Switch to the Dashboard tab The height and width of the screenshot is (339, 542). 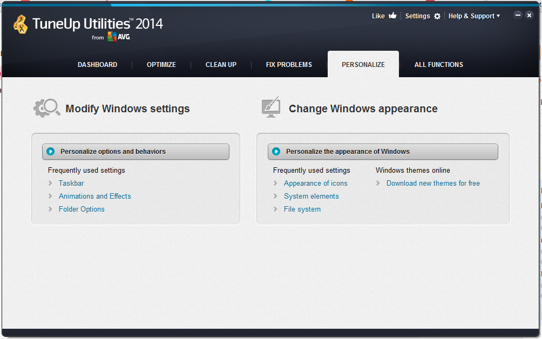pos(98,65)
